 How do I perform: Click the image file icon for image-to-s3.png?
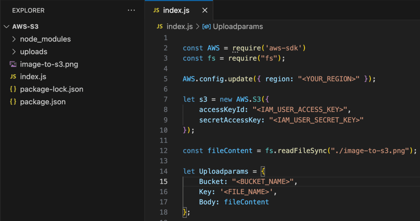coord(13,64)
